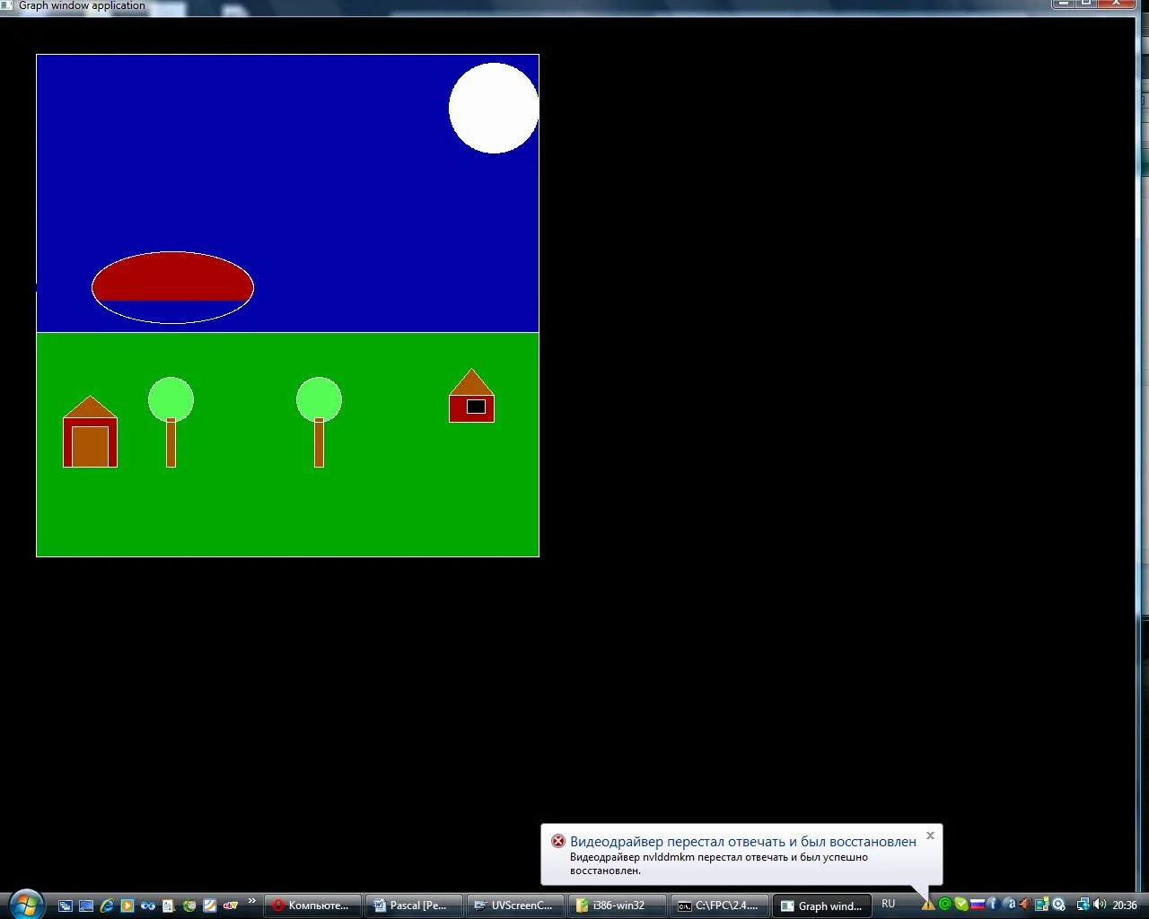Image resolution: width=1149 pixels, height=919 pixels.
Task: Select the Graph wind... taskbar button
Action: tap(820, 906)
